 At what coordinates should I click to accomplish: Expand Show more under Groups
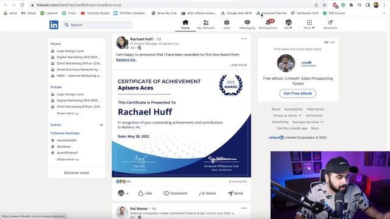click(x=68, y=113)
